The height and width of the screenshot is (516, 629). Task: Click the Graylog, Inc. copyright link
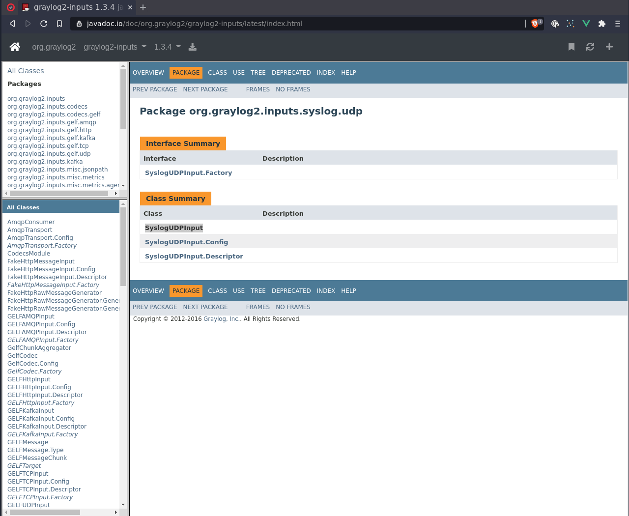pos(222,319)
